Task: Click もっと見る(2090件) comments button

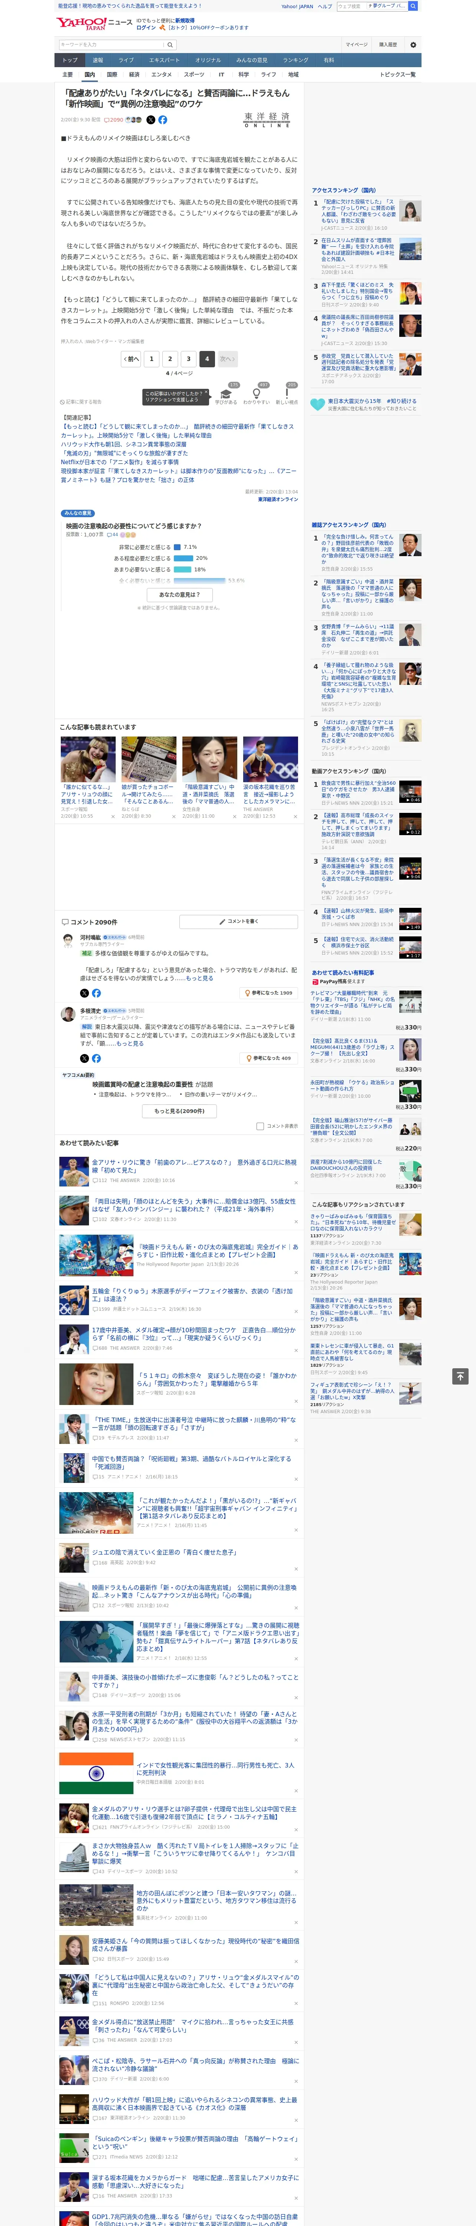Action: pos(180,1111)
